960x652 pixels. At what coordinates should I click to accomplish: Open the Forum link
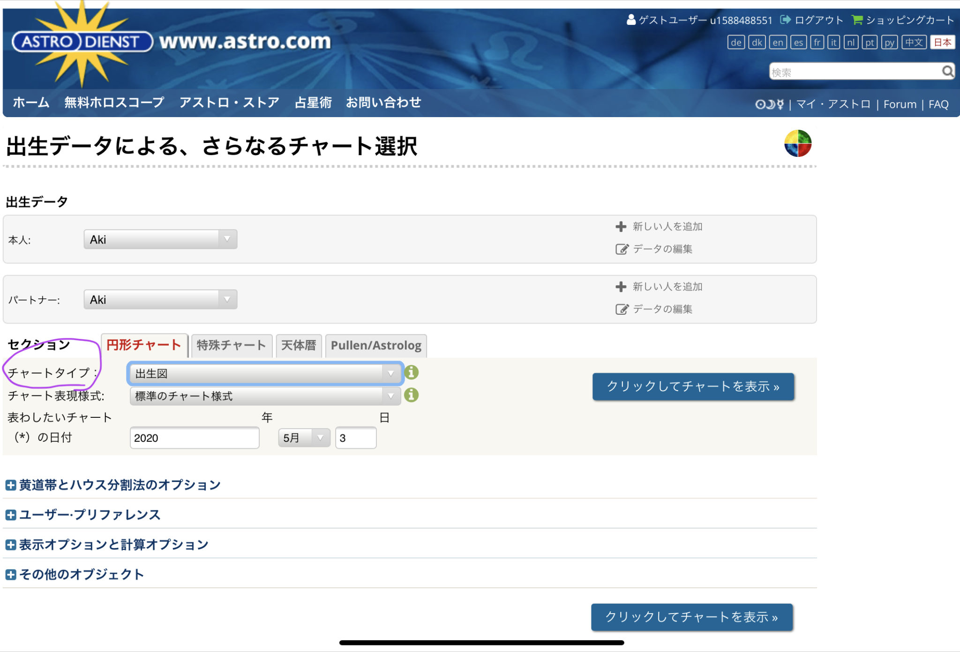899,104
